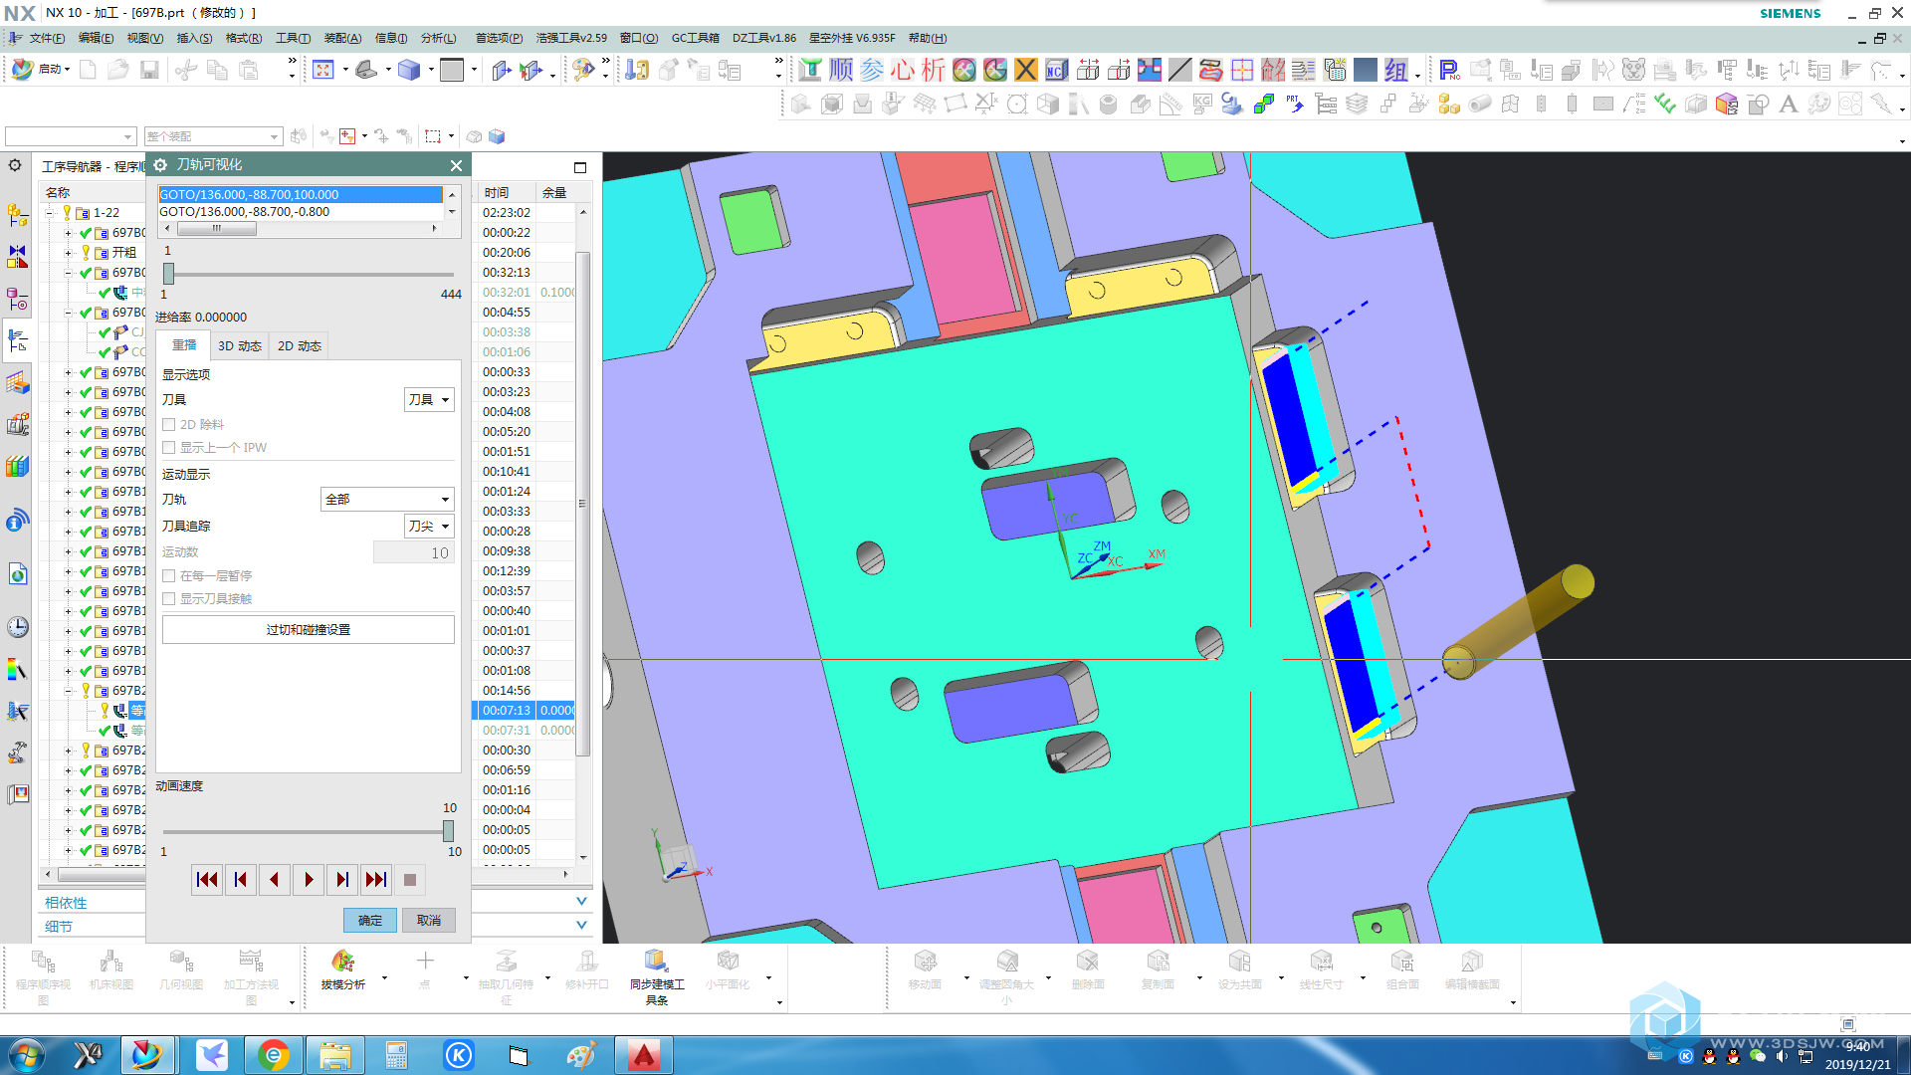Image resolution: width=1911 pixels, height=1075 pixels.
Task: Click the file explorer taskbar icon
Action: click(x=334, y=1055)
